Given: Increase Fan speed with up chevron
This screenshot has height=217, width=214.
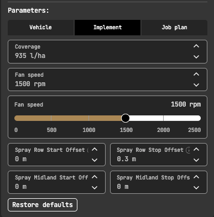Looking at the screenshot, I should pos(196,75).
